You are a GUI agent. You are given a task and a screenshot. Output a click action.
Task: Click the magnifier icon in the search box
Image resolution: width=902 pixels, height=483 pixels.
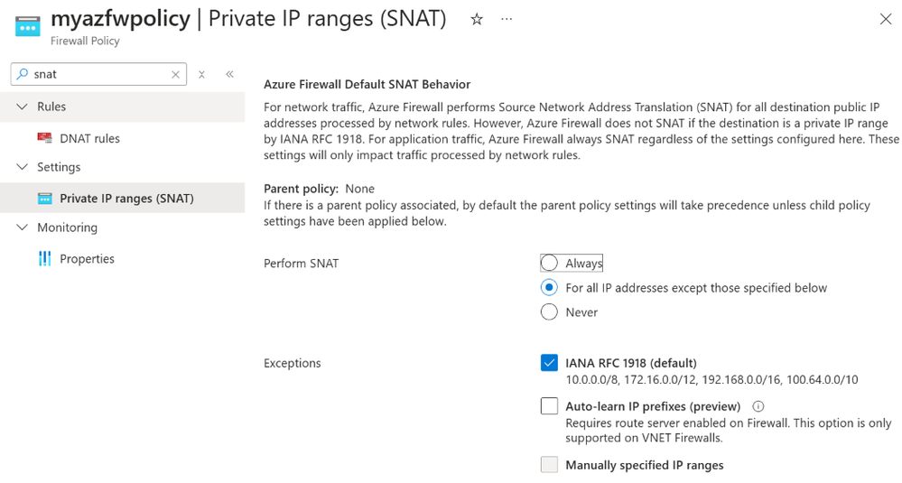coord(23,74)
